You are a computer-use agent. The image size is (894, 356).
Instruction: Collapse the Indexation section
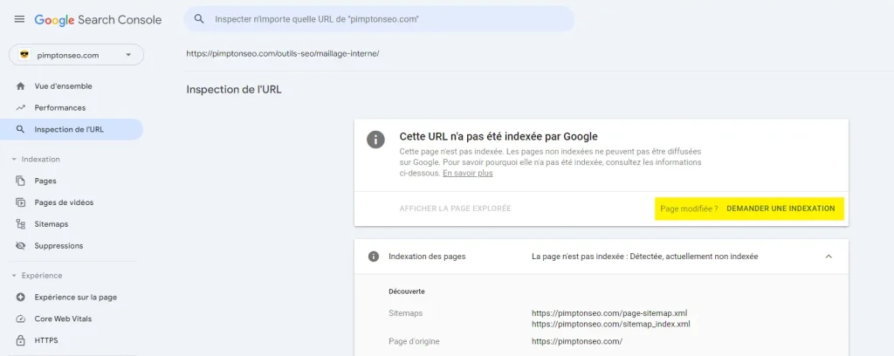coord(35,160)
